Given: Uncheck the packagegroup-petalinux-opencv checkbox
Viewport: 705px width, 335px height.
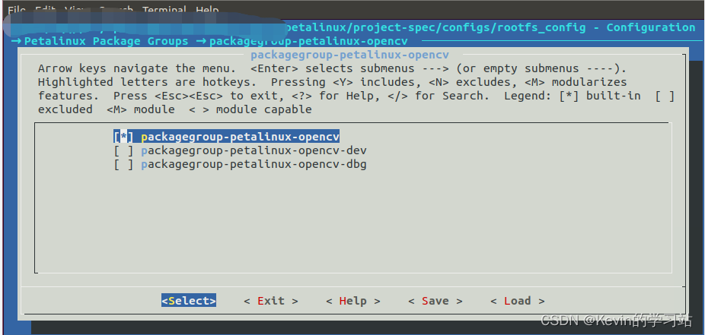Looking at the screenshot, I should pos(123,136).
